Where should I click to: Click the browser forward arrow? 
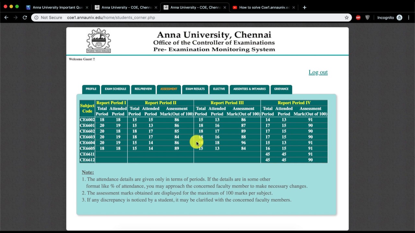click(x=15, y=17)
